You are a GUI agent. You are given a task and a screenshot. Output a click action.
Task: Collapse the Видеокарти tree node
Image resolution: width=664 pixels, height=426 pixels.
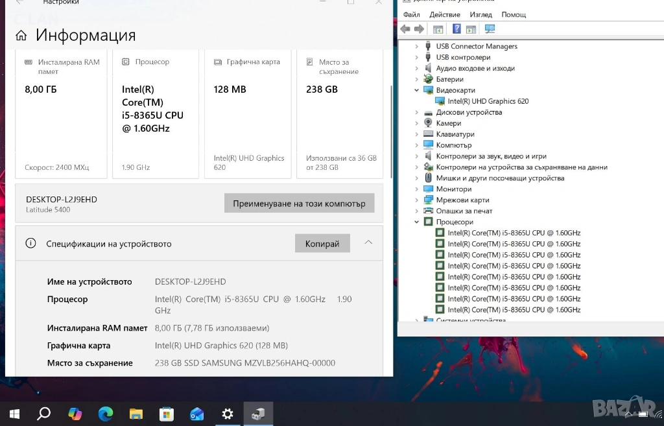point(417,90)
